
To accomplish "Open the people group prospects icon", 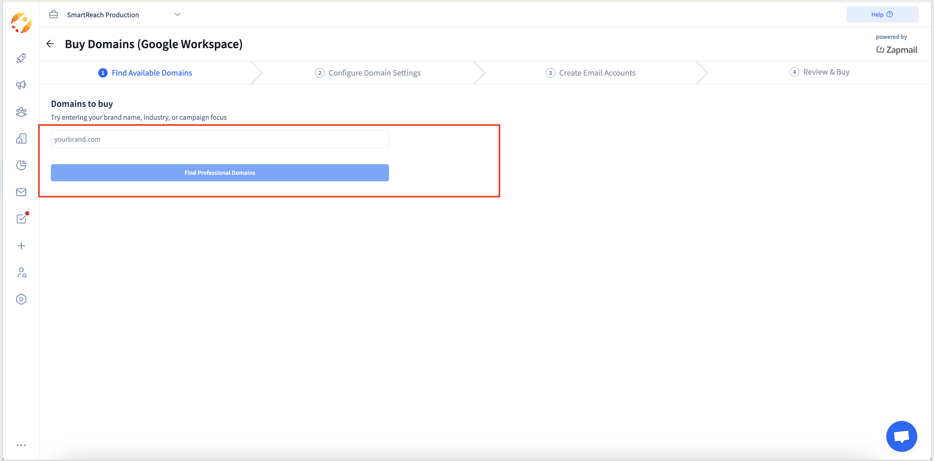I will [21, 112].
